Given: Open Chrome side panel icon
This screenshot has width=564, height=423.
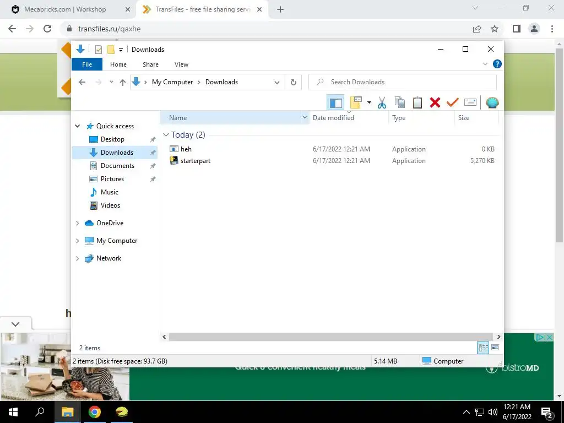Looking at the screenshot, I should tap(517, 29).
